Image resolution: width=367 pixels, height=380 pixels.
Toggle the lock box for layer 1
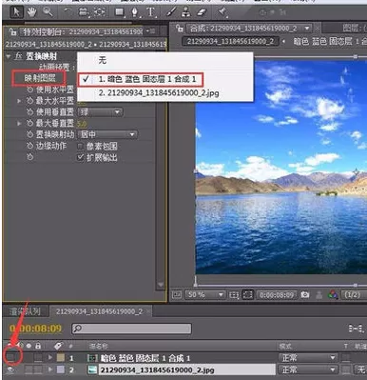[x=38, y=358]
